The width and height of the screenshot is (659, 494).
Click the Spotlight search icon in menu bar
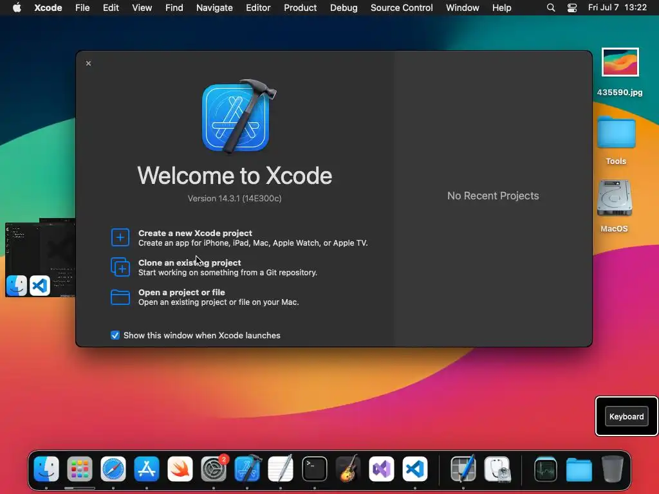(x=551, y=8)
